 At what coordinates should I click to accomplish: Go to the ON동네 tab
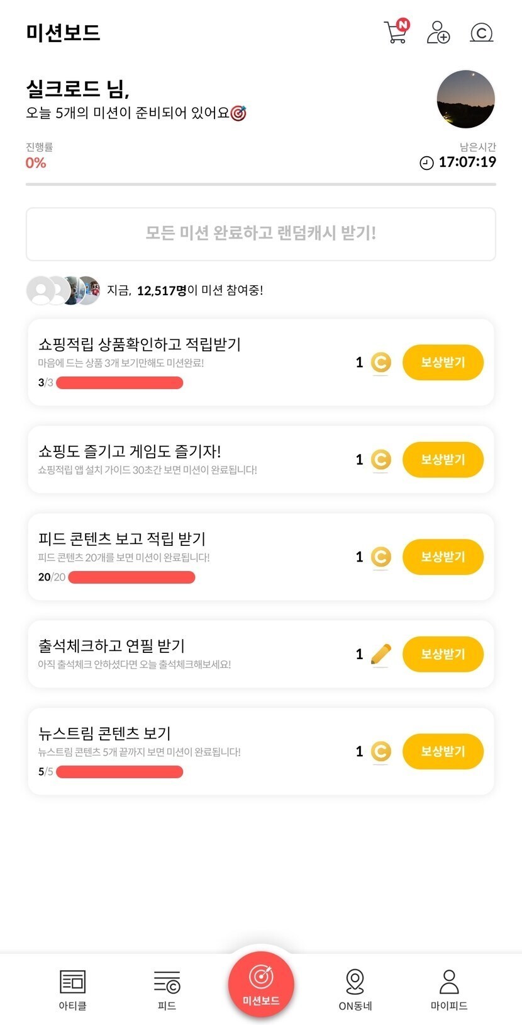coord(355,990)
